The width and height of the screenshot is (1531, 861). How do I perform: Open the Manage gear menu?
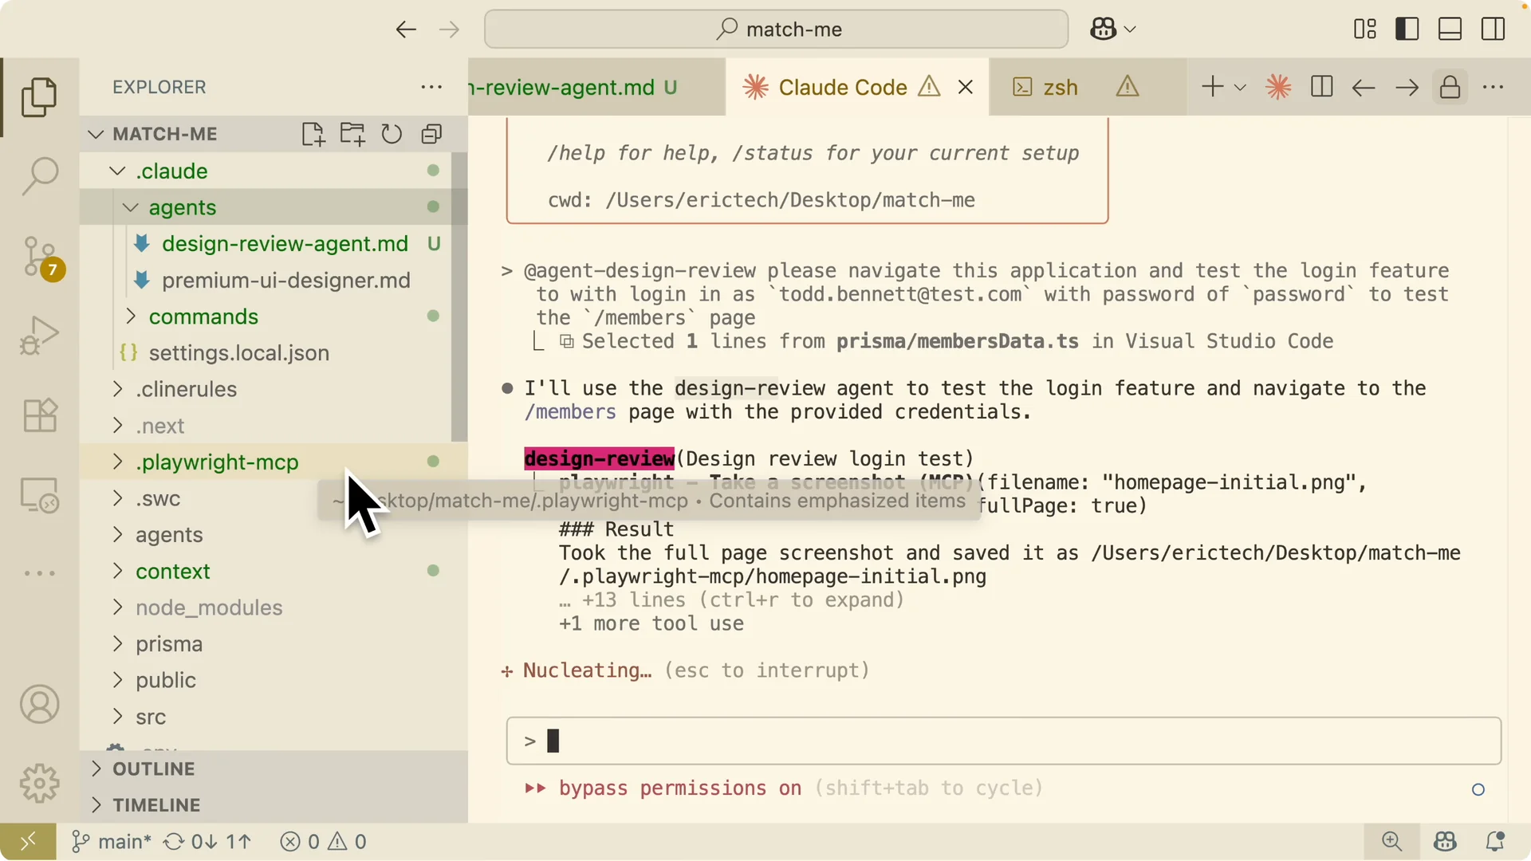39,783
